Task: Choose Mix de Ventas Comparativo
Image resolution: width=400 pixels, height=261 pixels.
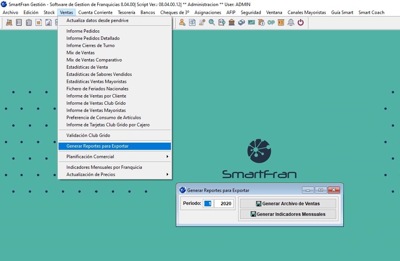Action: 94,60
